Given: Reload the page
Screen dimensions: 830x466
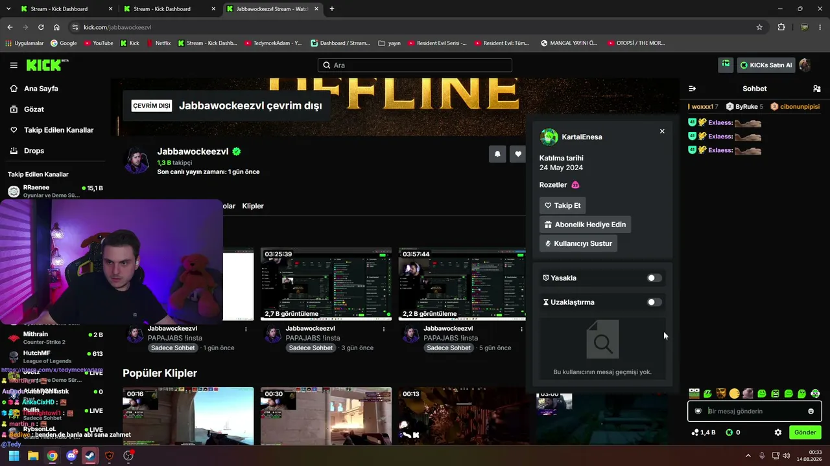Looking at the screenshot, I should 41,27.
